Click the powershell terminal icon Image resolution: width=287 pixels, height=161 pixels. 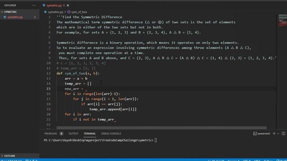[x=255, y=134]
